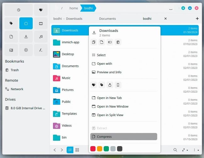This screenshot has width=204, height=158.
Task: Add a new tab with plus button
Action: click(x=197, y=19)
